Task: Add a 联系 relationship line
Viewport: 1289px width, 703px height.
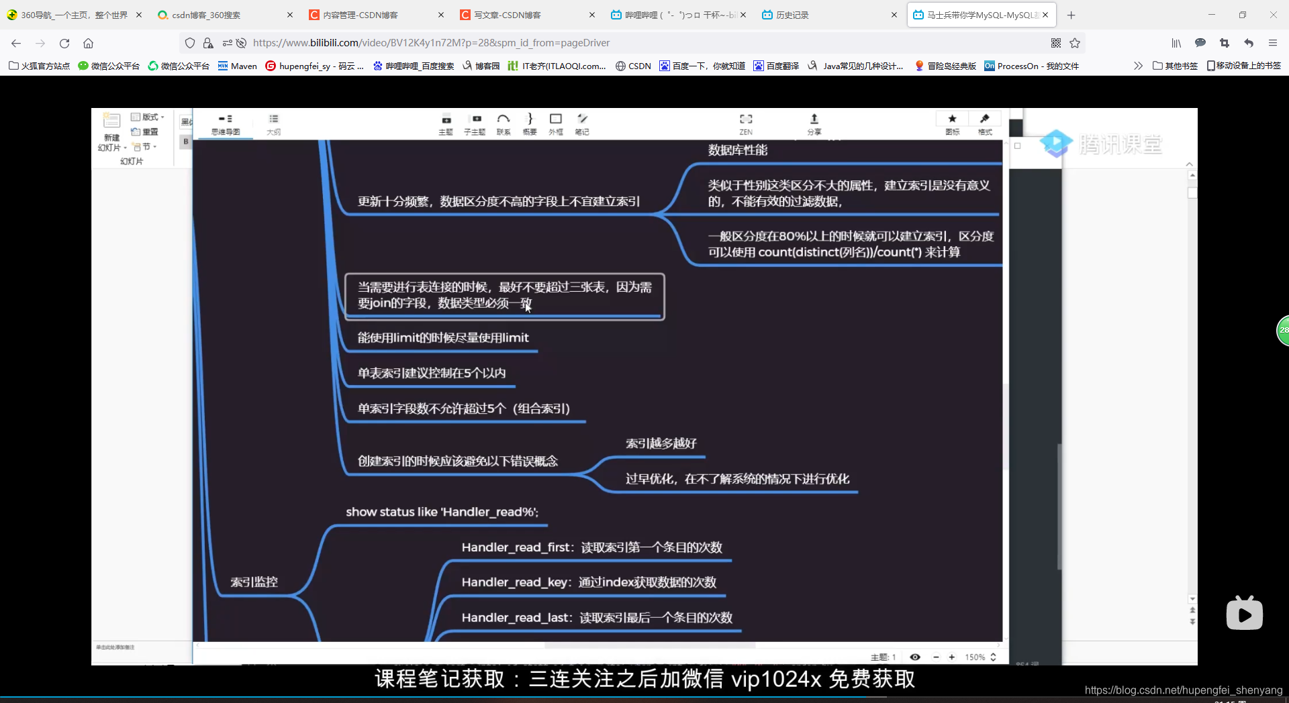Action: 504,123
